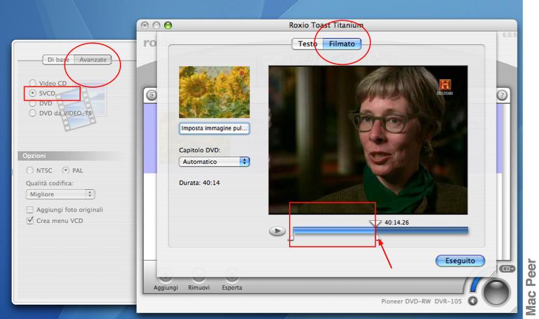
Task: Switch to the Testo tab
Action: [x=307, y=44]
